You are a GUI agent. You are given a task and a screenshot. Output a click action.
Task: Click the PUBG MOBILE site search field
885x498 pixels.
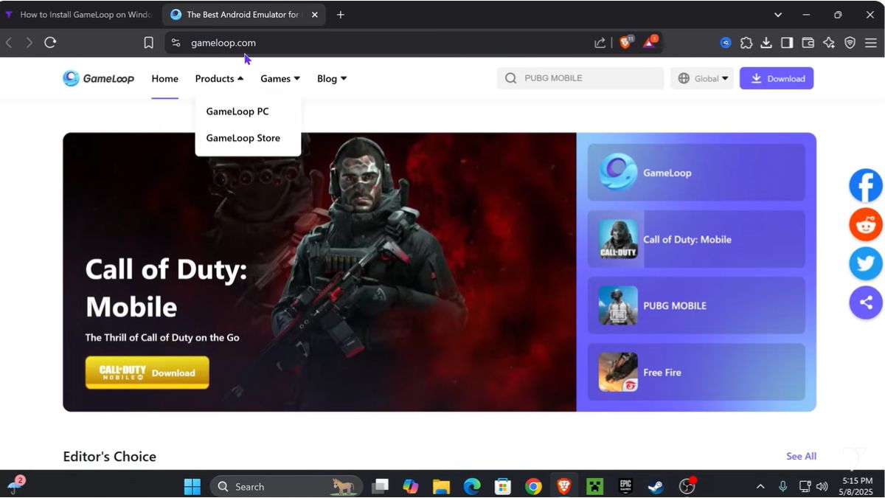pos(580,78)
